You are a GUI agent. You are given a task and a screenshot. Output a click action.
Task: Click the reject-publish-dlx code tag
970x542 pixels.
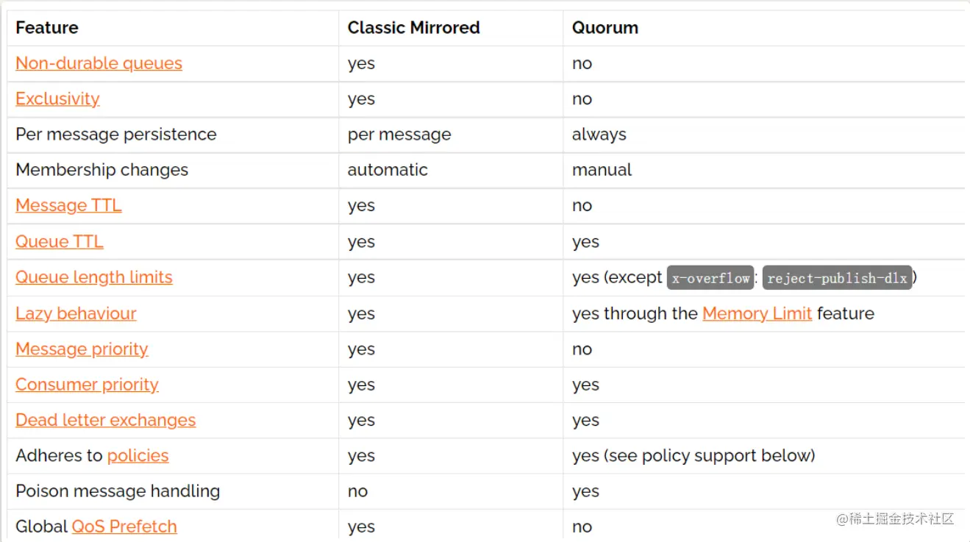pos(837,278)
